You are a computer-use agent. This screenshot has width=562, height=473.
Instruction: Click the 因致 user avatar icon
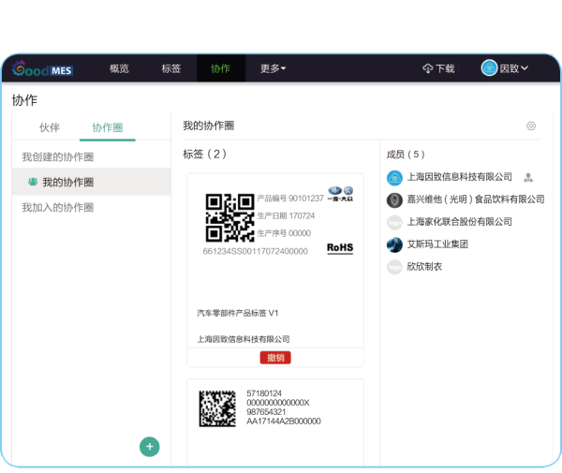click(x=489, y=68)
